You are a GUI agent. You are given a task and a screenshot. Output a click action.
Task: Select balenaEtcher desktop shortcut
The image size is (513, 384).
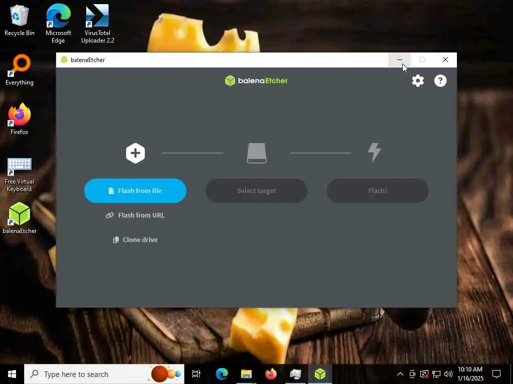pyautogui.click(x=20, y=218)
